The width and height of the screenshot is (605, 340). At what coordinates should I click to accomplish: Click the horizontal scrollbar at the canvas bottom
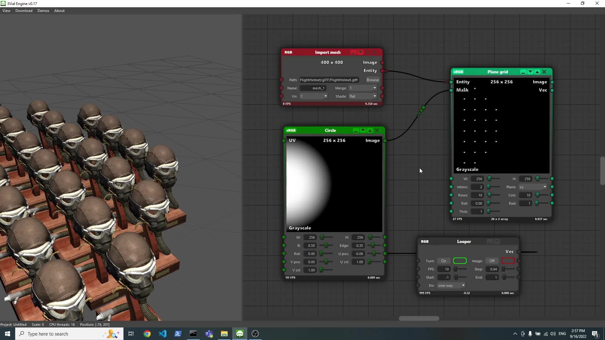(419, 318)
